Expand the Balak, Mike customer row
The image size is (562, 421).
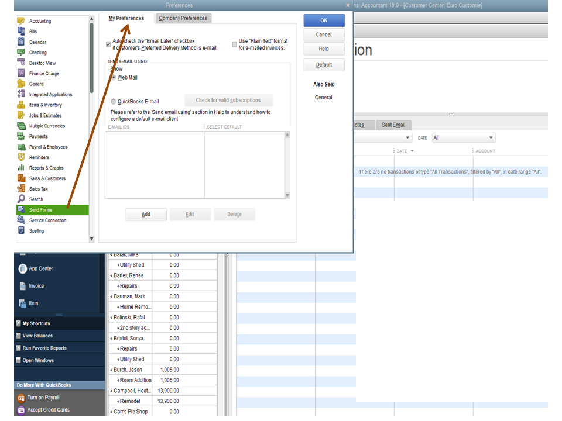click(x=111, y=254)
